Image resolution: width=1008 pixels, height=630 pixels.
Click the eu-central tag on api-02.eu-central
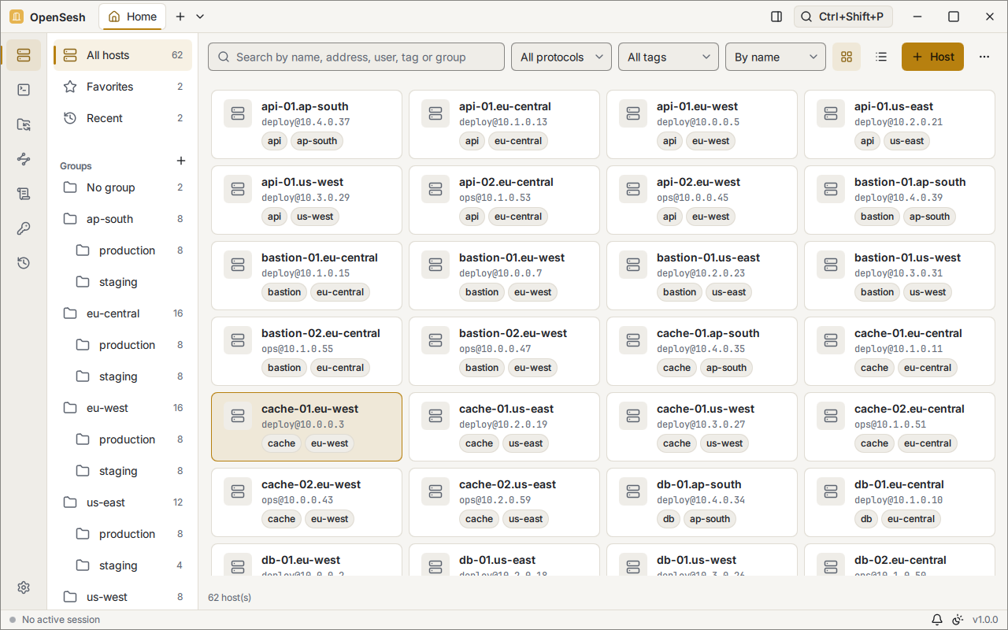518,217
